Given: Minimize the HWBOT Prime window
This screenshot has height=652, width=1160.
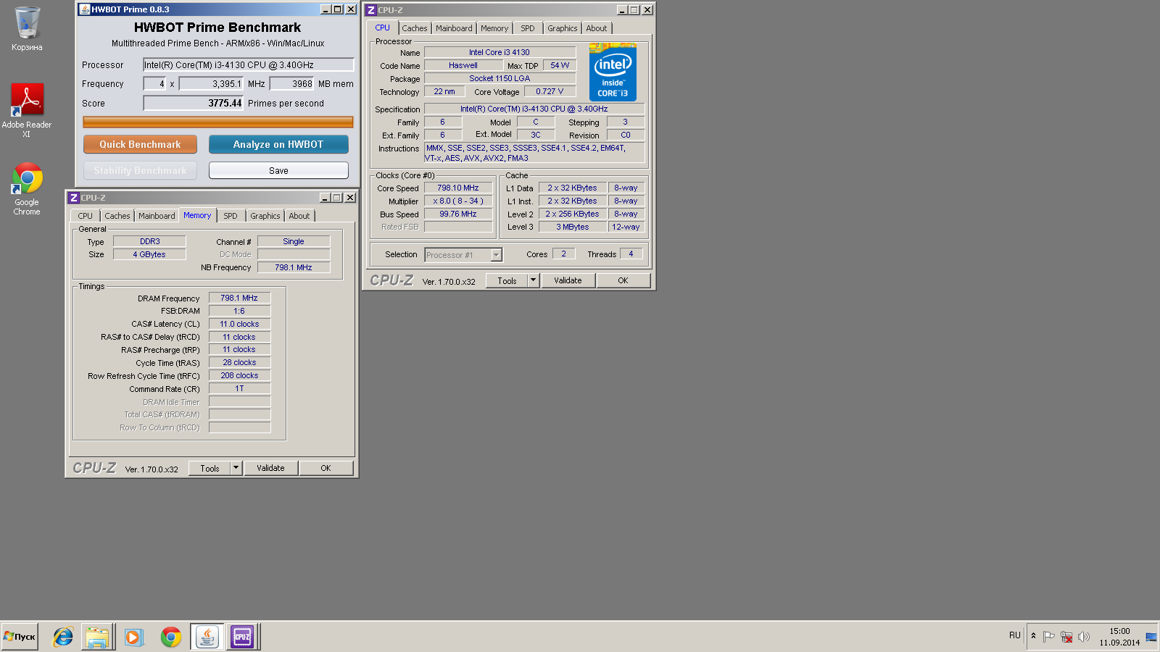Looking at the screenshot, I should (x=326, y=9).
